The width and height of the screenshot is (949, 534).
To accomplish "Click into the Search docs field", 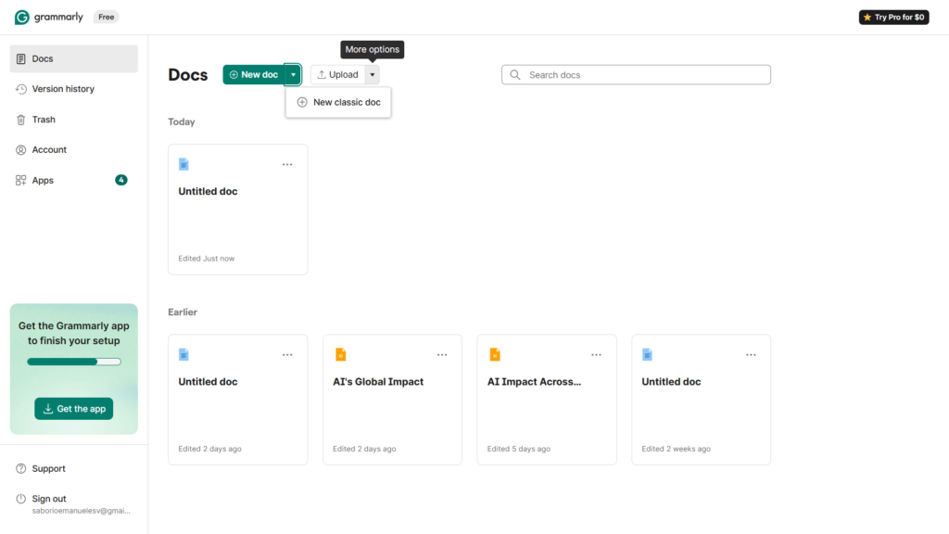I will point(636,74).
